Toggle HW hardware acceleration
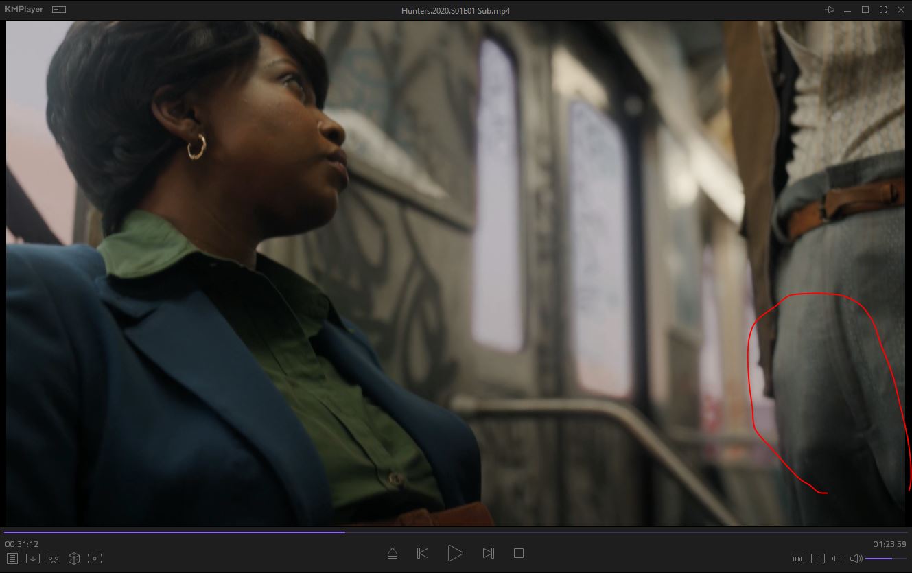 pos(797,559)
